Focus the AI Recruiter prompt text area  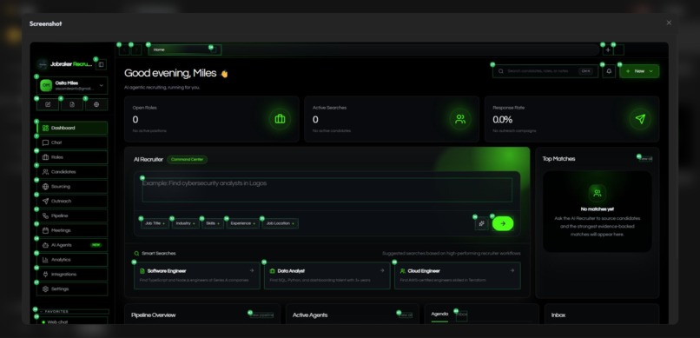[x=327, y=190]
